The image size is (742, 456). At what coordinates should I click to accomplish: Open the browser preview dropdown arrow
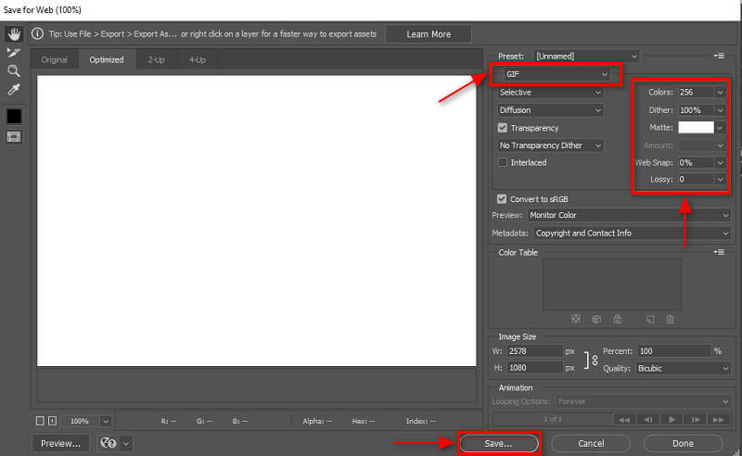click(126, 444)
